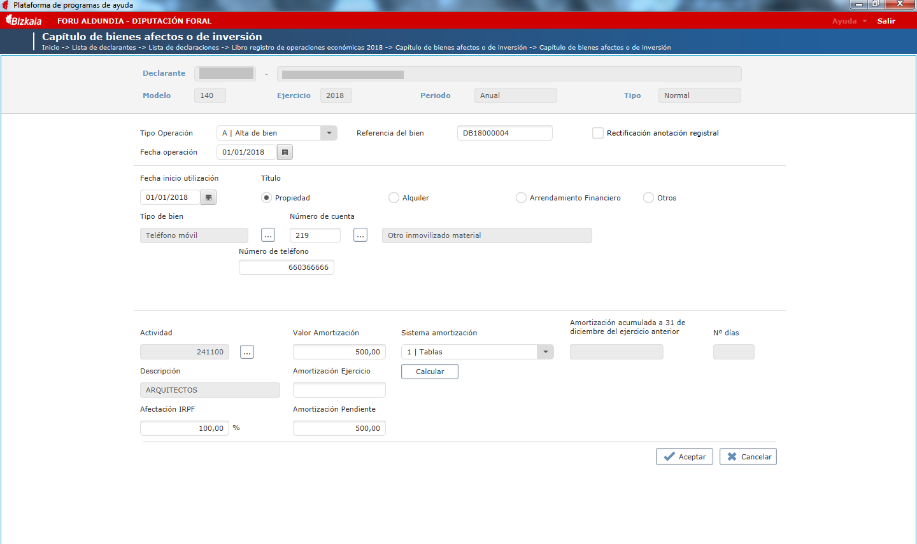
Task: Click the Bizkaia logo
Action: point(24,20)
